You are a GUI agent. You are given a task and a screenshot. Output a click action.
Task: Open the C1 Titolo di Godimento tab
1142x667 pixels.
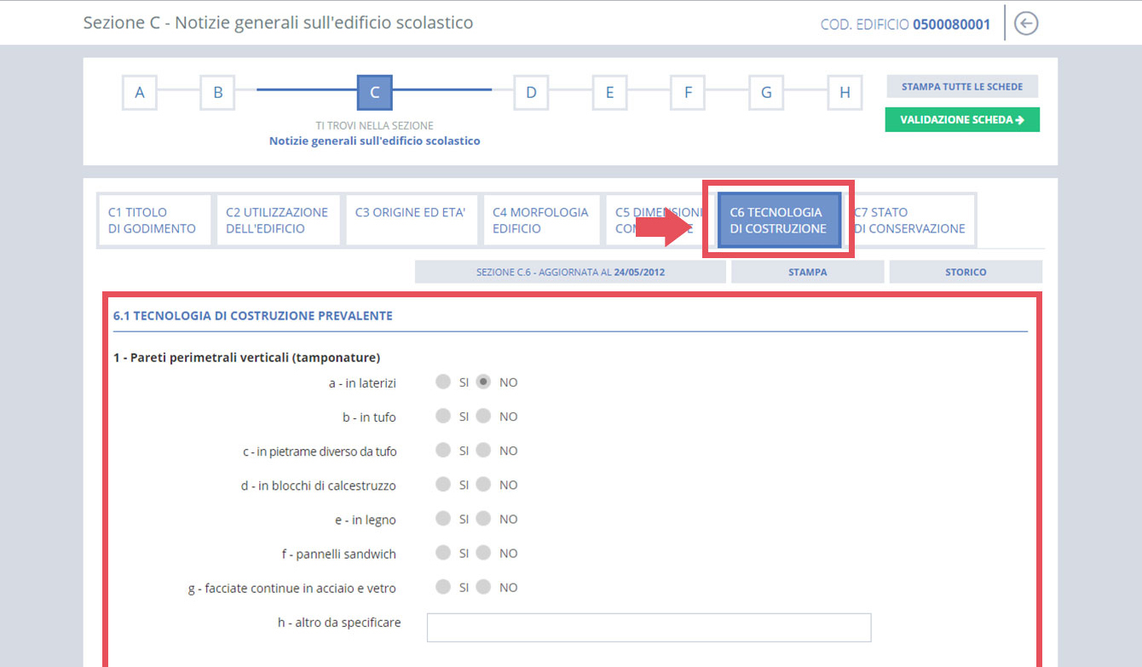(153, 221)
